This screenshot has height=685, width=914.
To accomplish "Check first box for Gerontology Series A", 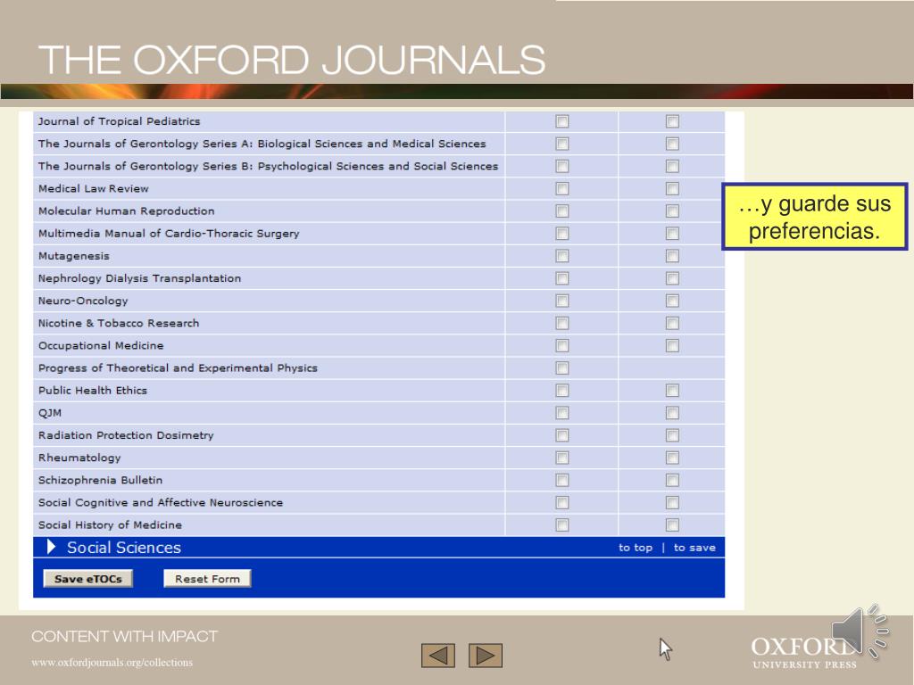I will [562, 144].
